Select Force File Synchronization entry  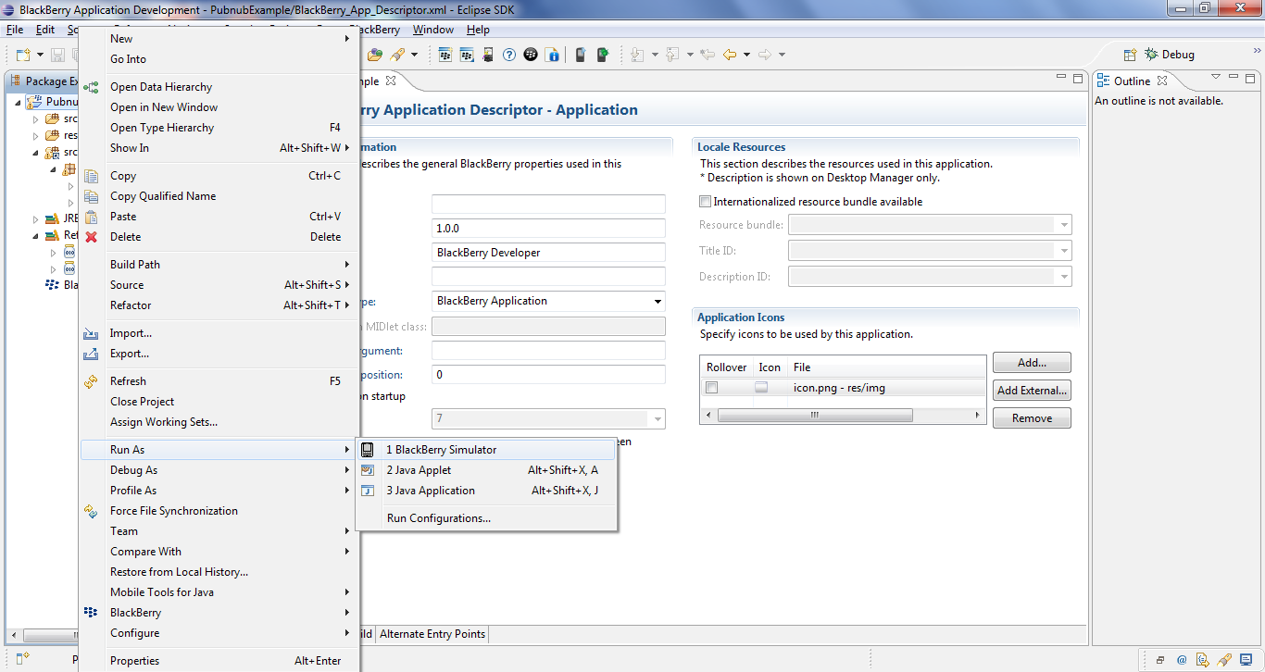pos(219,511)
